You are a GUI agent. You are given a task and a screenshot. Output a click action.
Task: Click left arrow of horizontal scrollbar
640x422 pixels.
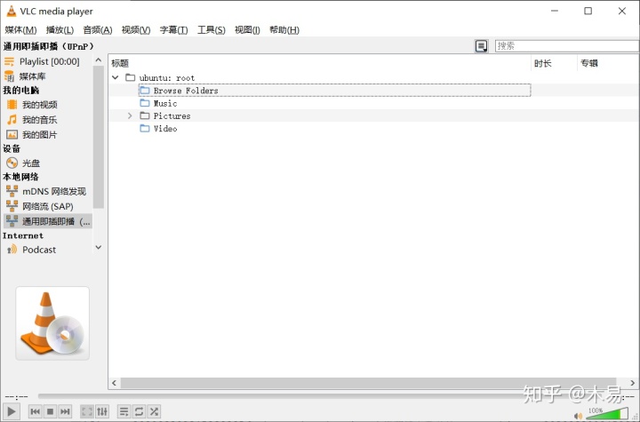(115, 383)
